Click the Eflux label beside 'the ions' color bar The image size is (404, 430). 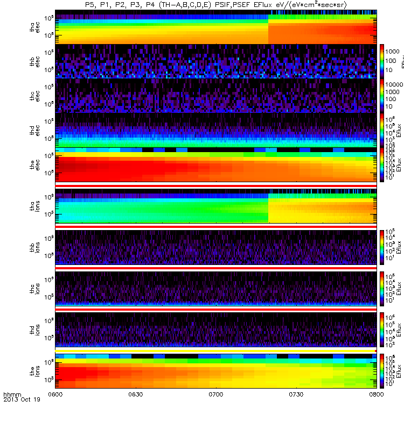(399, 371)
